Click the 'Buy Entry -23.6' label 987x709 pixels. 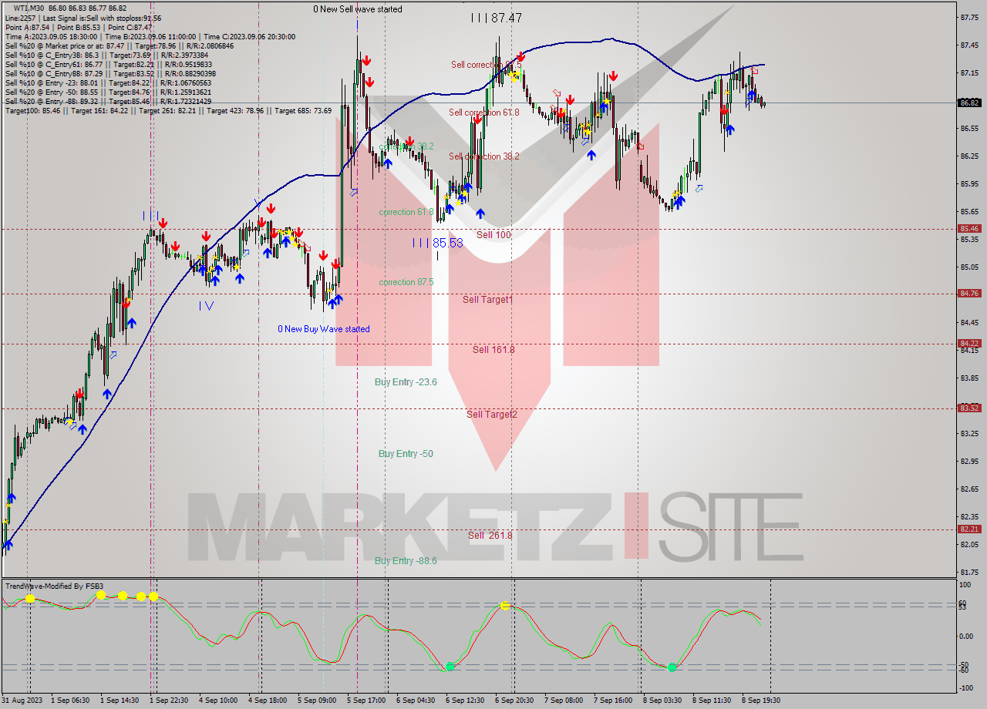point(406,381)
